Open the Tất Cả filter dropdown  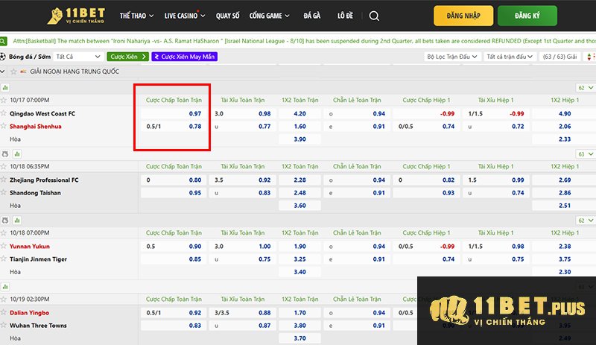[77, 56]
